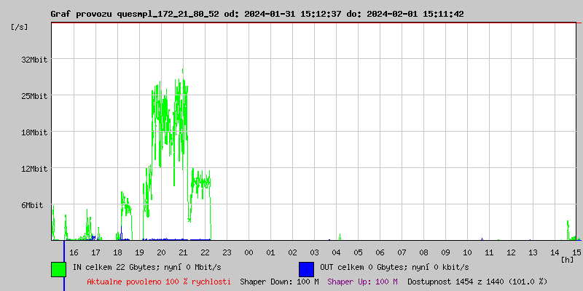Select hour 16 on the time axis
Image resolution: width=583 pixels, height=291 pixels.
(74, 252)
